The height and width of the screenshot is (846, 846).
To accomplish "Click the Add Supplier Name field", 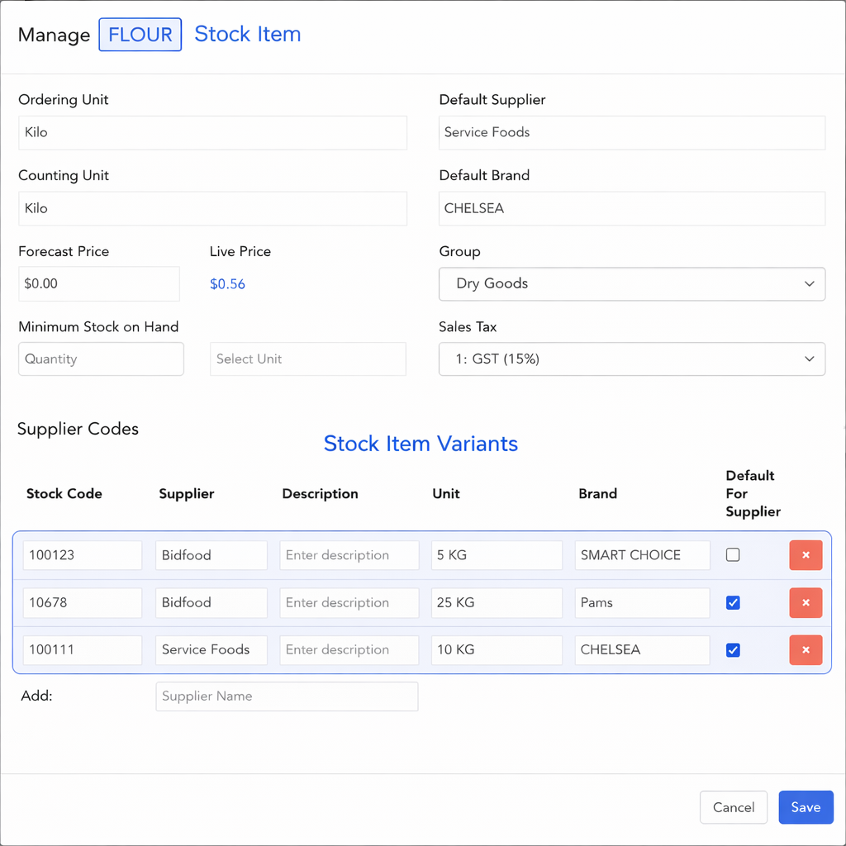I will [287, 696].
